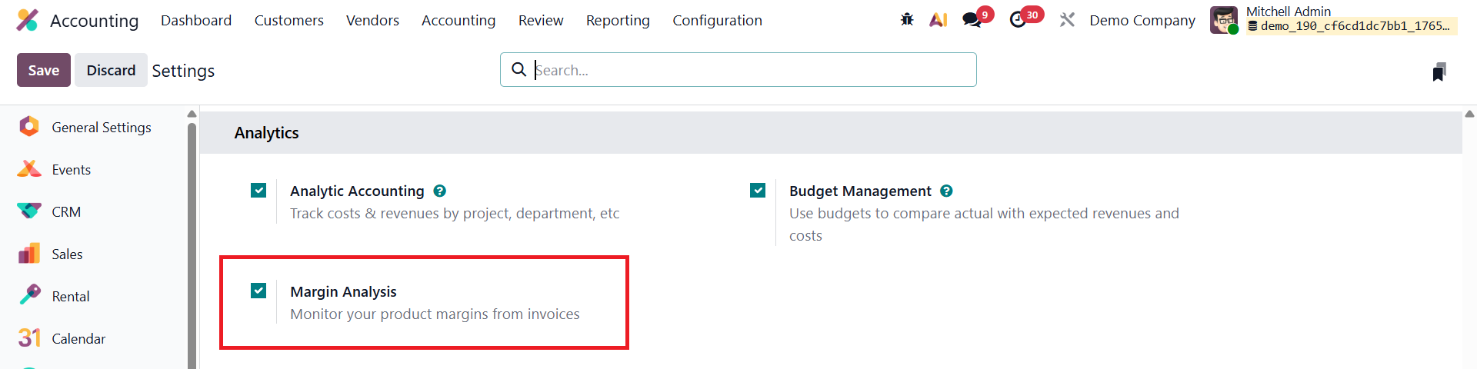
Task: Expand the Reporting menu
Action: coord(618,21)
